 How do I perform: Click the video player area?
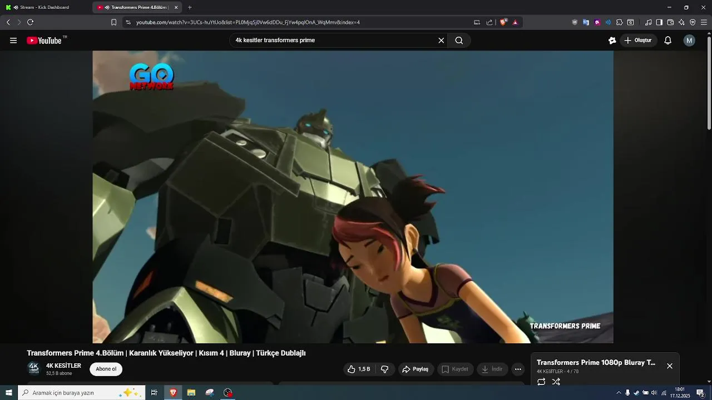click(x=353, y=197)
